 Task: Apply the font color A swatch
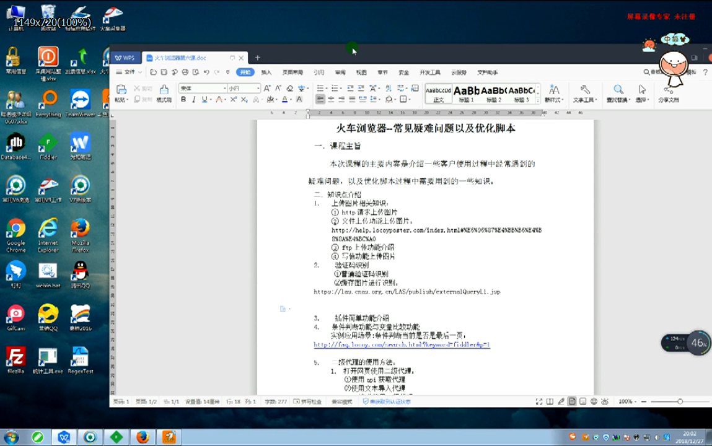coord(284,99)
